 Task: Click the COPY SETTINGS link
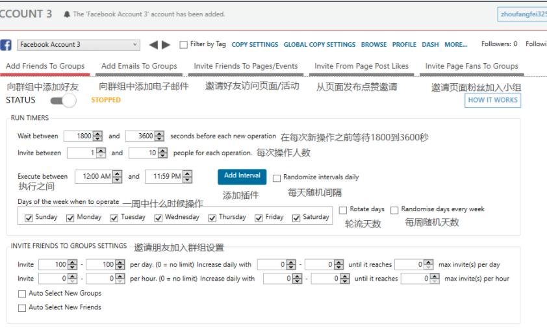point(255,45)
